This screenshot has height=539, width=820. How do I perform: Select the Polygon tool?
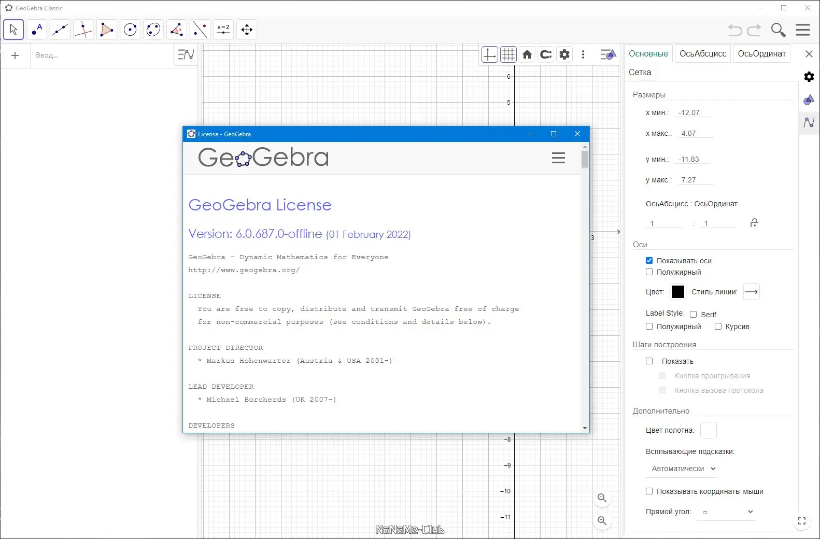coord(107,30)
